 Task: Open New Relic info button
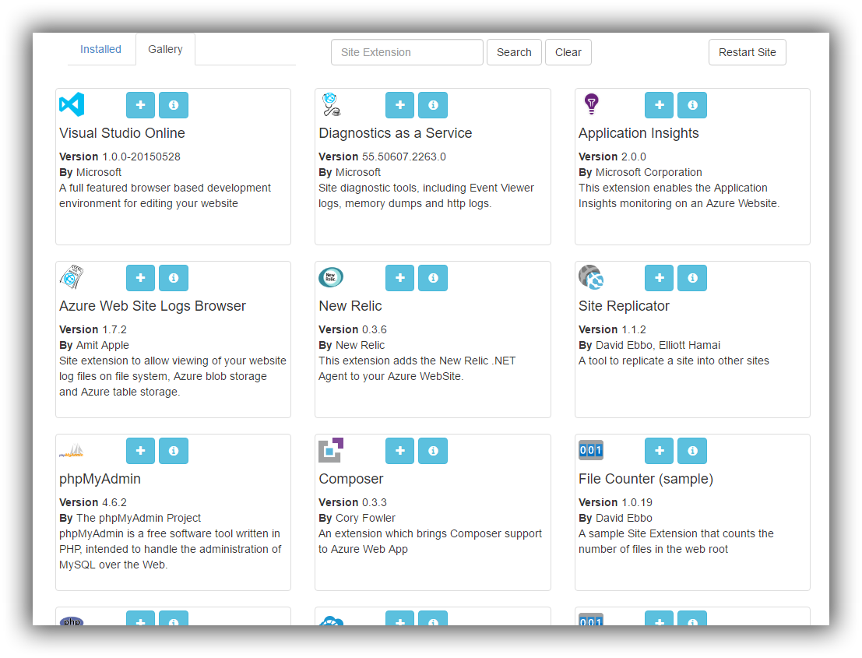(433, 277)
